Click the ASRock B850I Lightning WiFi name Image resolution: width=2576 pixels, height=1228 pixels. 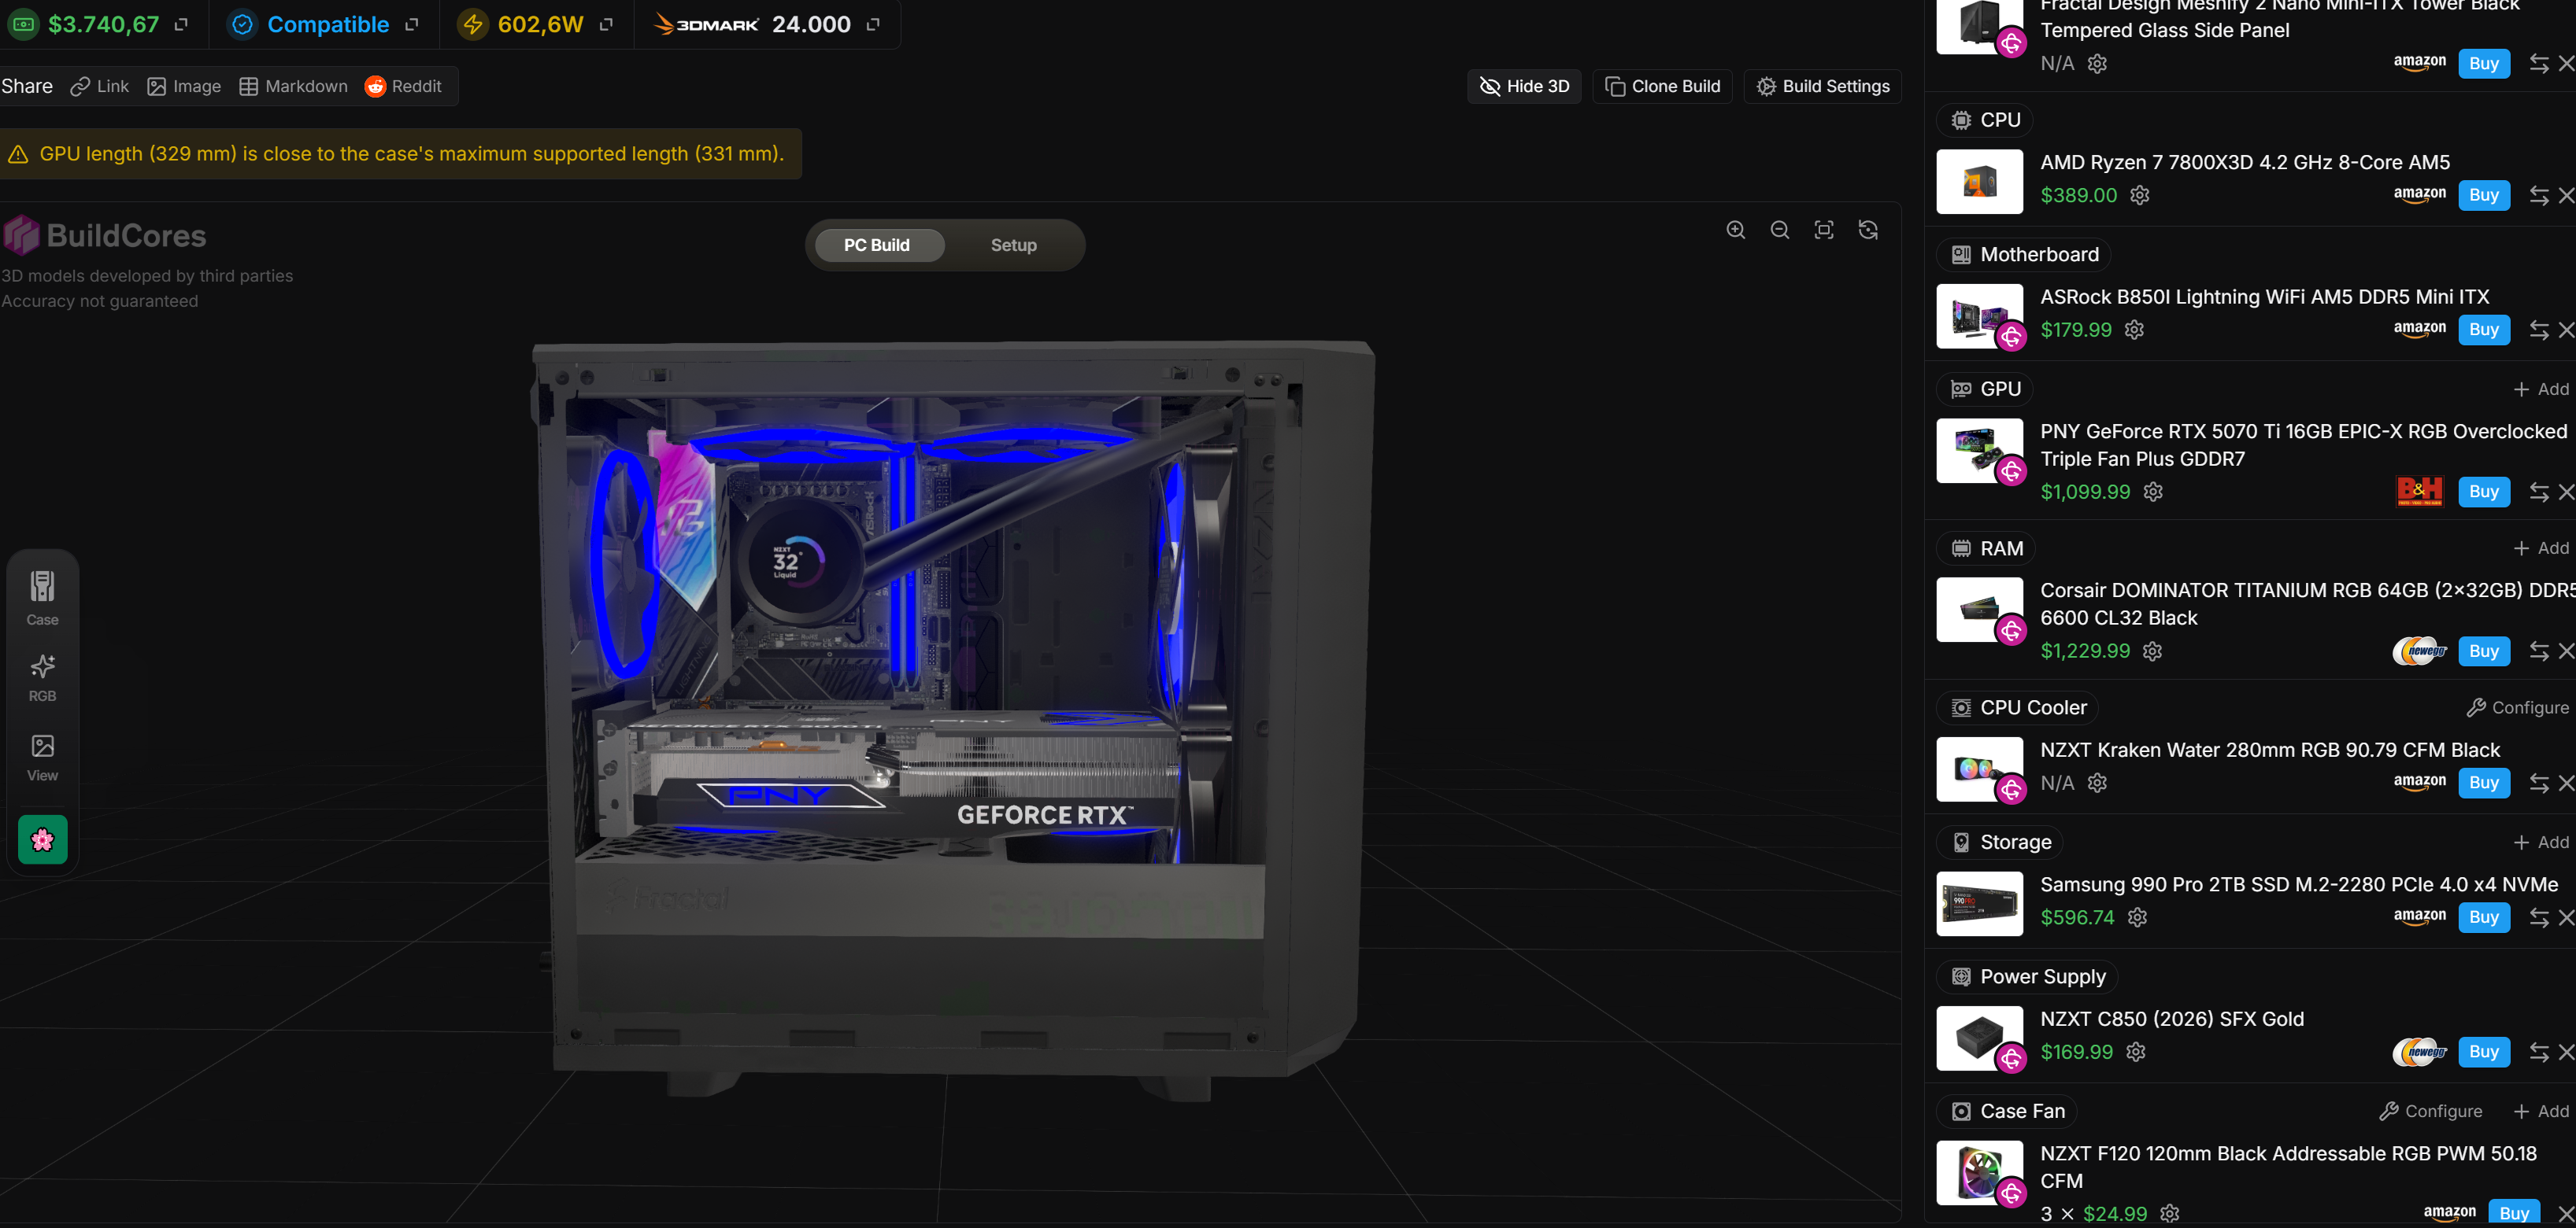[x=2264, y=297]
